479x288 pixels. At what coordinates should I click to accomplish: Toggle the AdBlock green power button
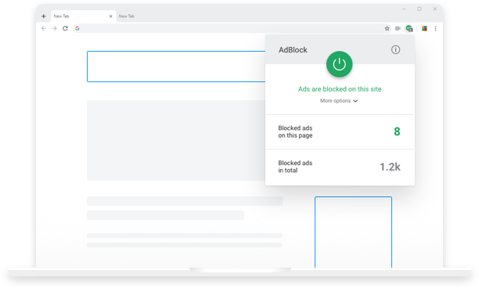(340, 64)
